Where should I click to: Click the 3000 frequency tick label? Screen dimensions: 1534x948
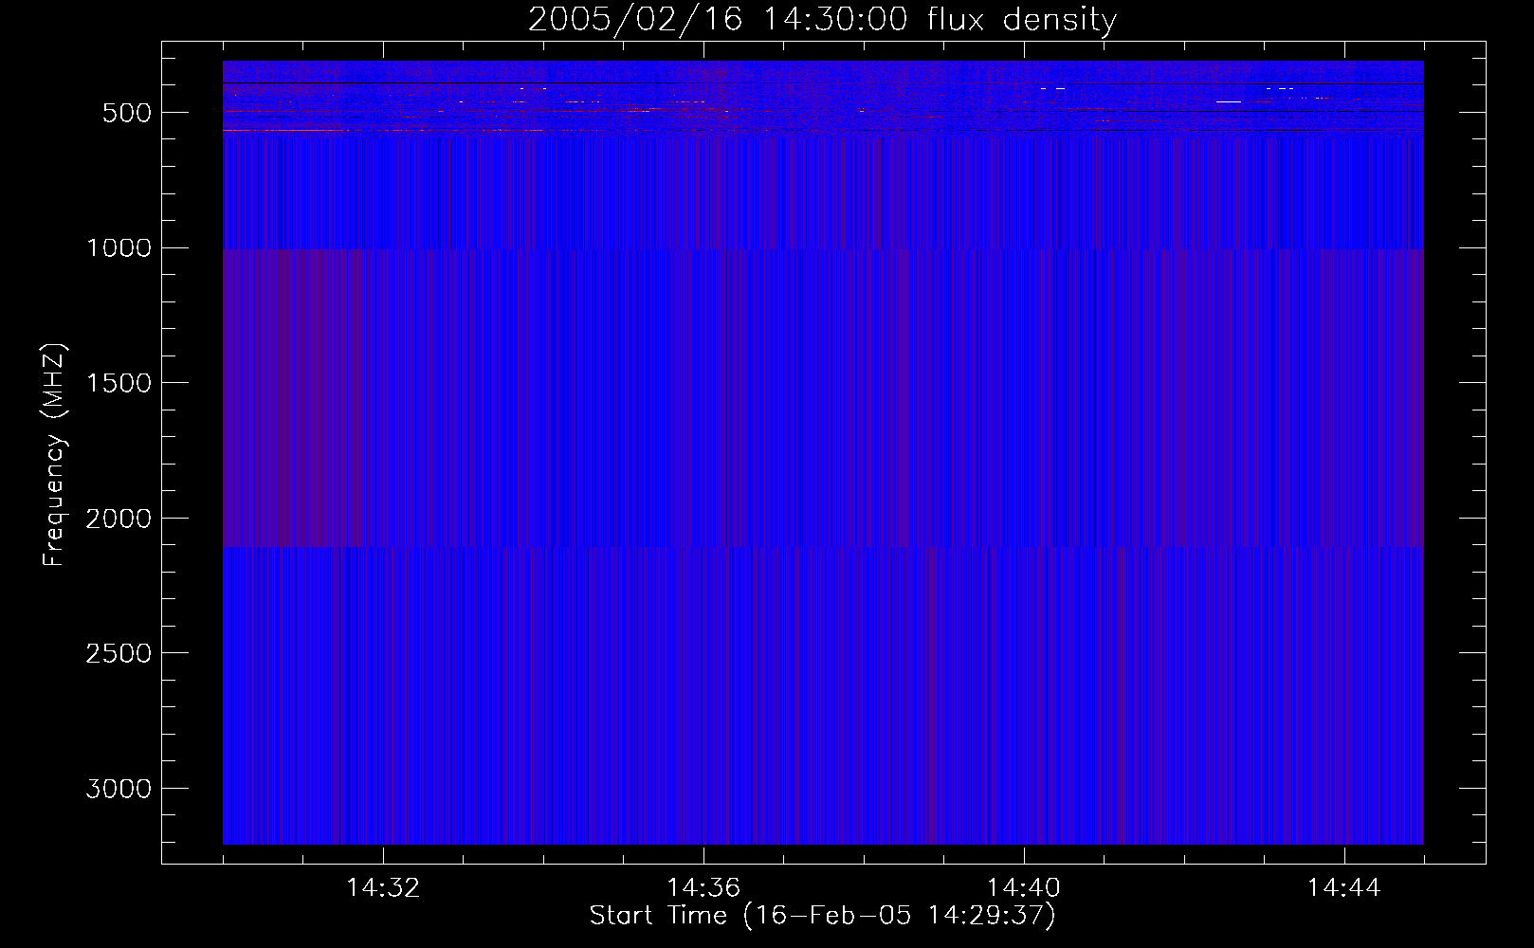click(x=119, y=789)
